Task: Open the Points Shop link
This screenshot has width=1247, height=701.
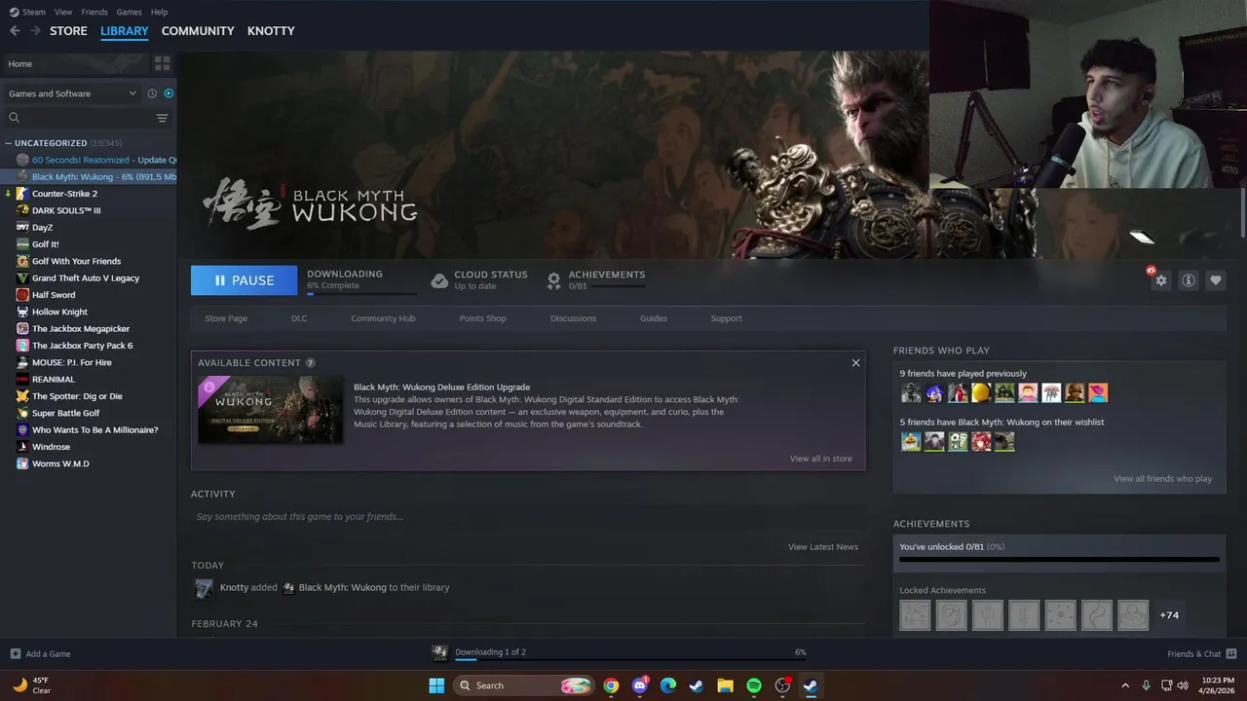Action: pyautogui.click(x=482, y=318)
